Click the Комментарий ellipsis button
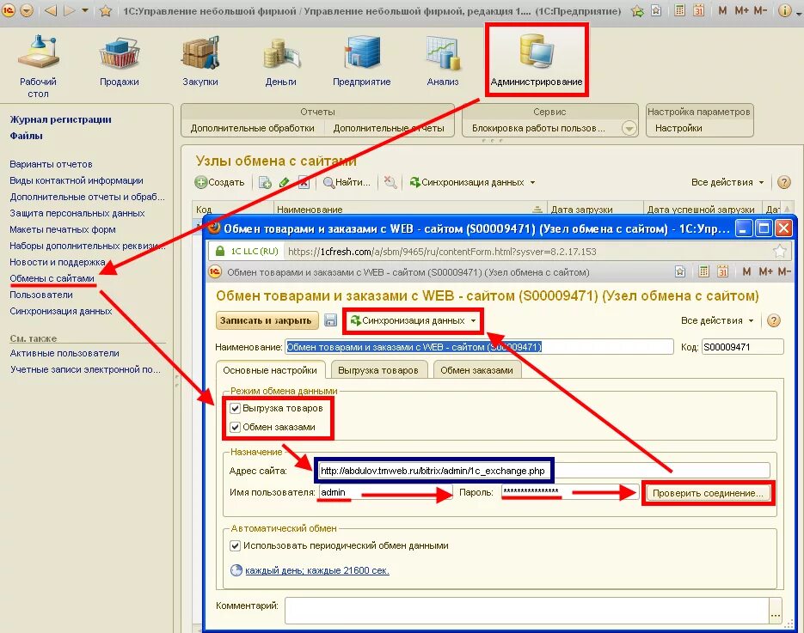The height and width of the screenshot is (633, 804). click(776, 611)
